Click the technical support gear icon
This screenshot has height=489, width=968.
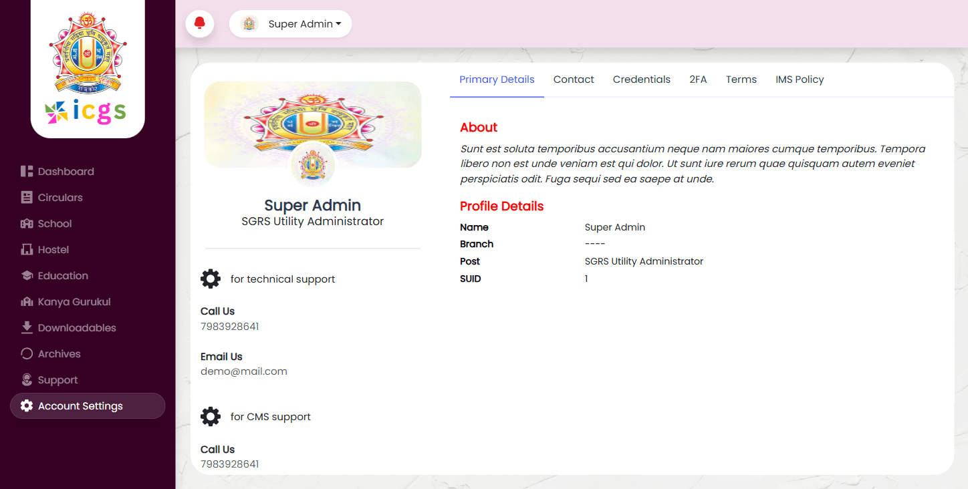coord(211,279)
